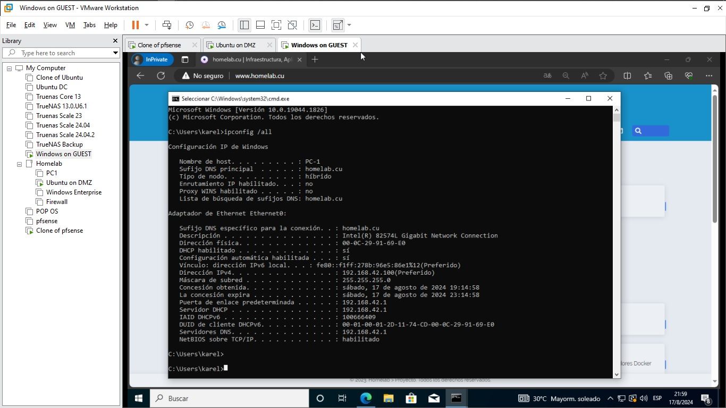Open Microsoft Store from guest taskbar

pyautogui.click(x=411, y=398)
